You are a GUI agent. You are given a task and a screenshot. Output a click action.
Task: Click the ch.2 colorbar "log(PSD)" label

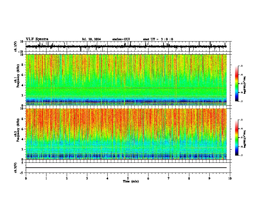(245, 139)
